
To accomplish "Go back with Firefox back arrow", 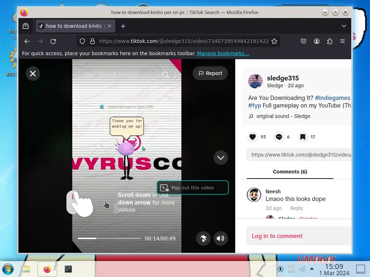I will pyautogui.click(x=27, y=41).
